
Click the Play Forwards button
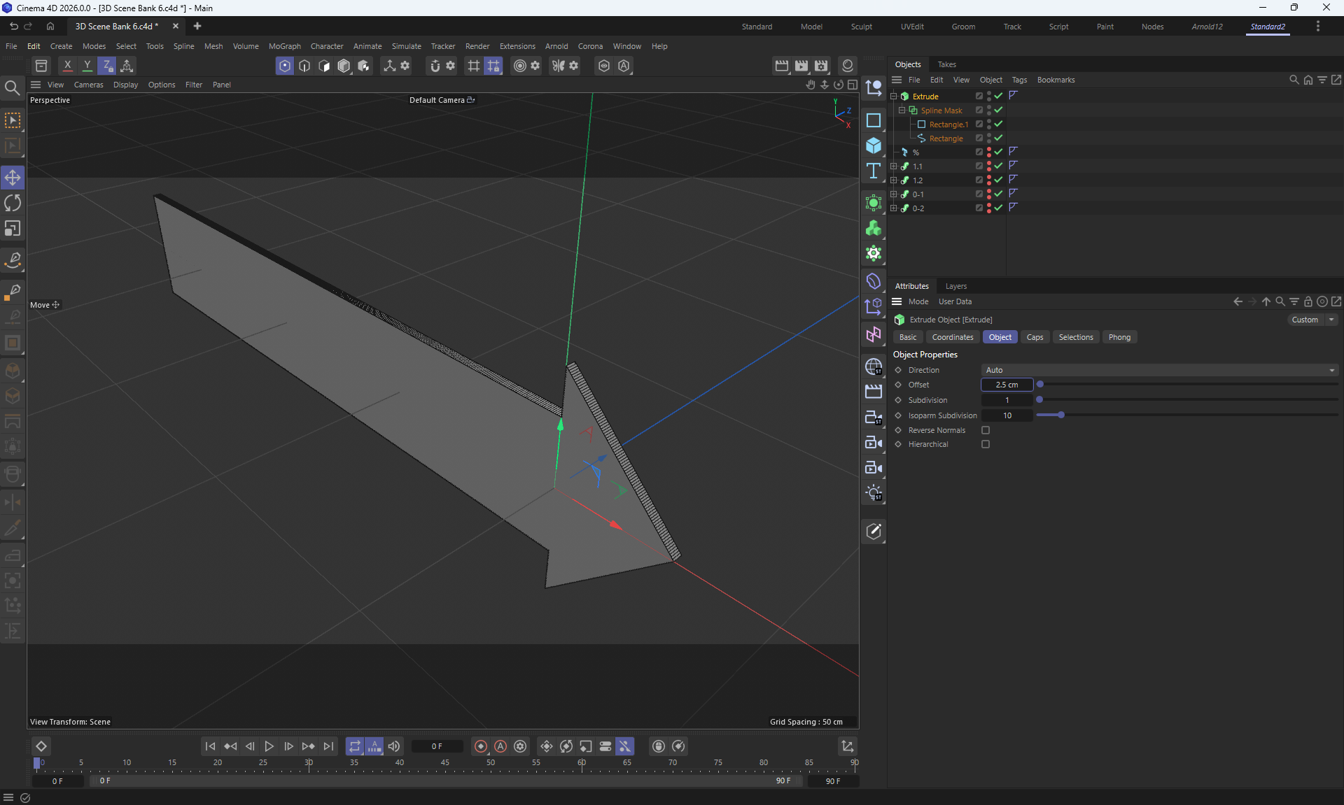[x=269, y=746]
